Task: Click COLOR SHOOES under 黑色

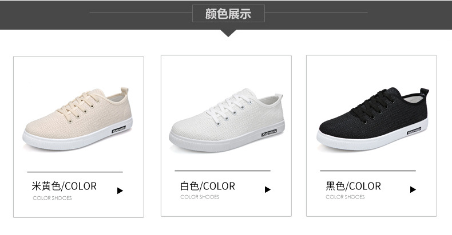Action: (x=345, y=197)
